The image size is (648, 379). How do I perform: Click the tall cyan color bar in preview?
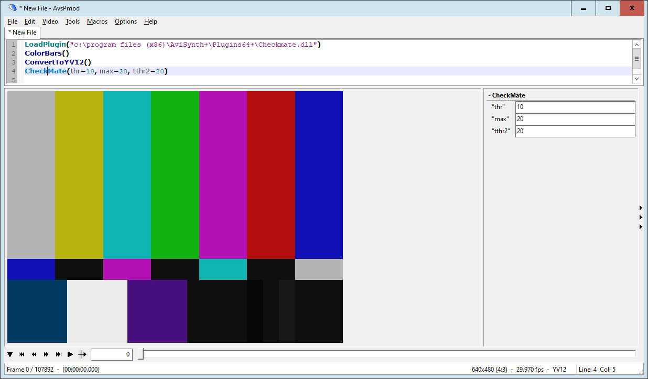pyautogui.click(x=127, y=175)
